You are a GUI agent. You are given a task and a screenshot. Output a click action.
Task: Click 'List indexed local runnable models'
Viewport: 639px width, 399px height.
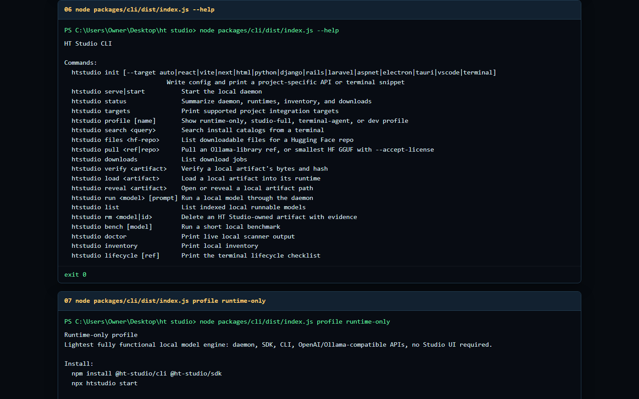pyautogui.click(x=244, y=207)
